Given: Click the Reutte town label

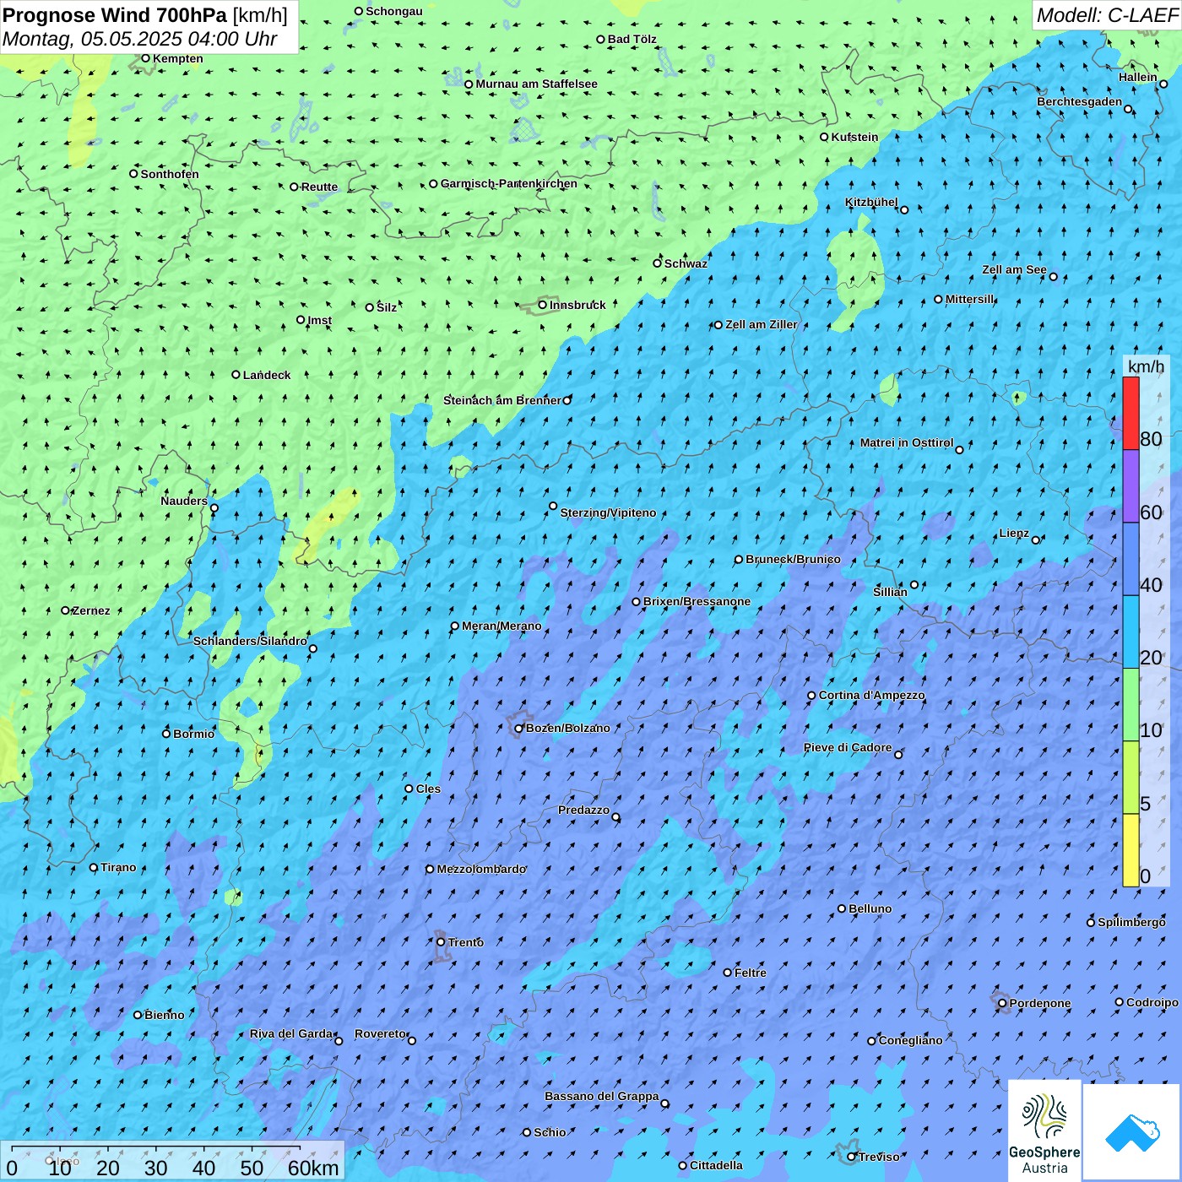Looking at the screenshot, I should point(319,187).
